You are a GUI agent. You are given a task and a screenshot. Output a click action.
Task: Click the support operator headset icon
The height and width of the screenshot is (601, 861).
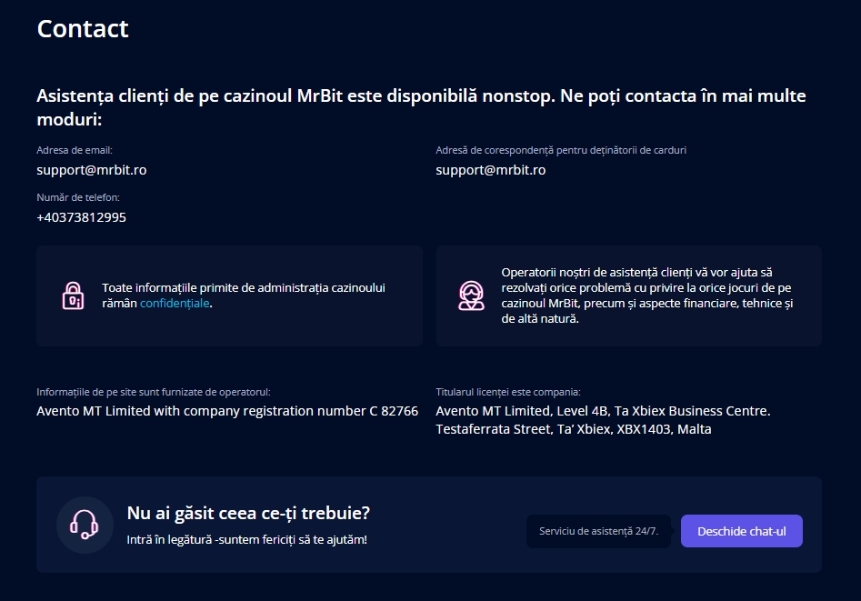click(471, 295)
